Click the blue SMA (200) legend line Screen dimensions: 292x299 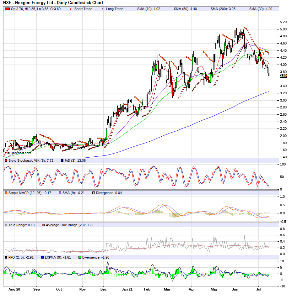point(207,9)
